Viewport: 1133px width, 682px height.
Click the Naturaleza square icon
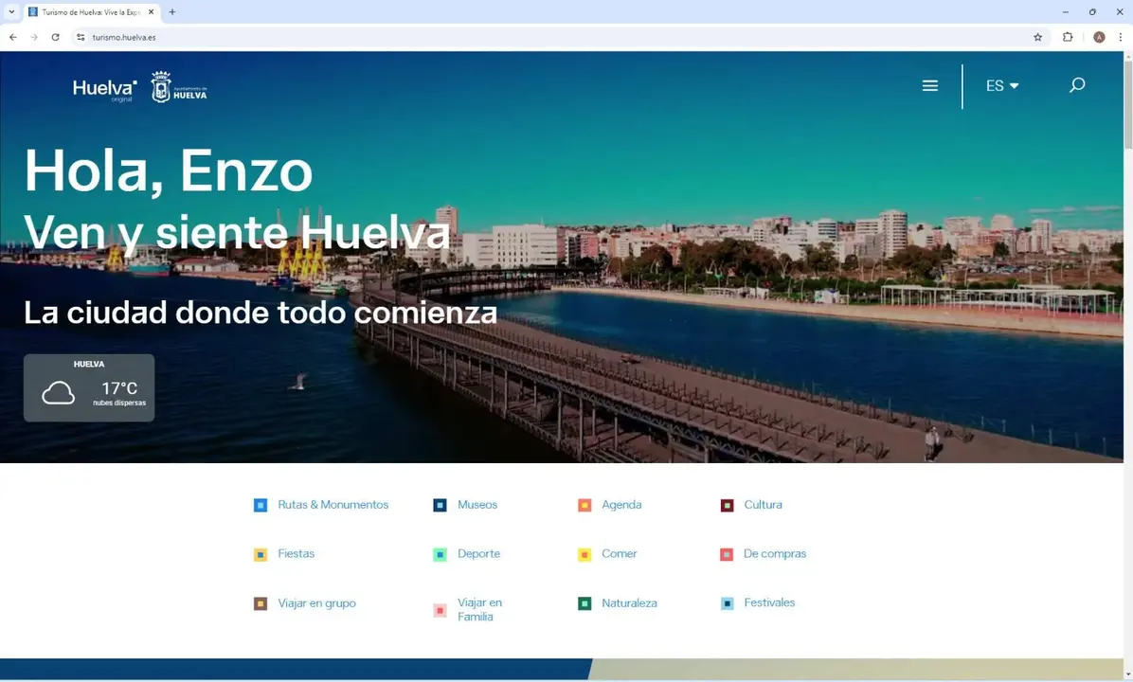584,604
